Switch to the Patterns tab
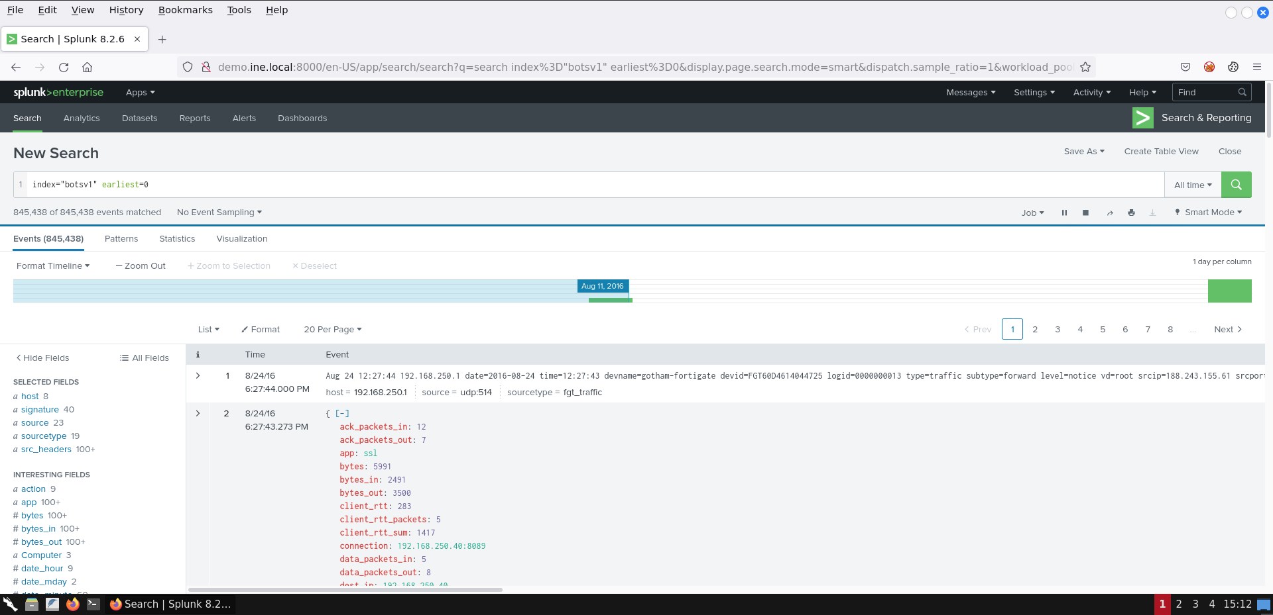1273x615 pixels. pyautogui.click(x=121, y=238)
